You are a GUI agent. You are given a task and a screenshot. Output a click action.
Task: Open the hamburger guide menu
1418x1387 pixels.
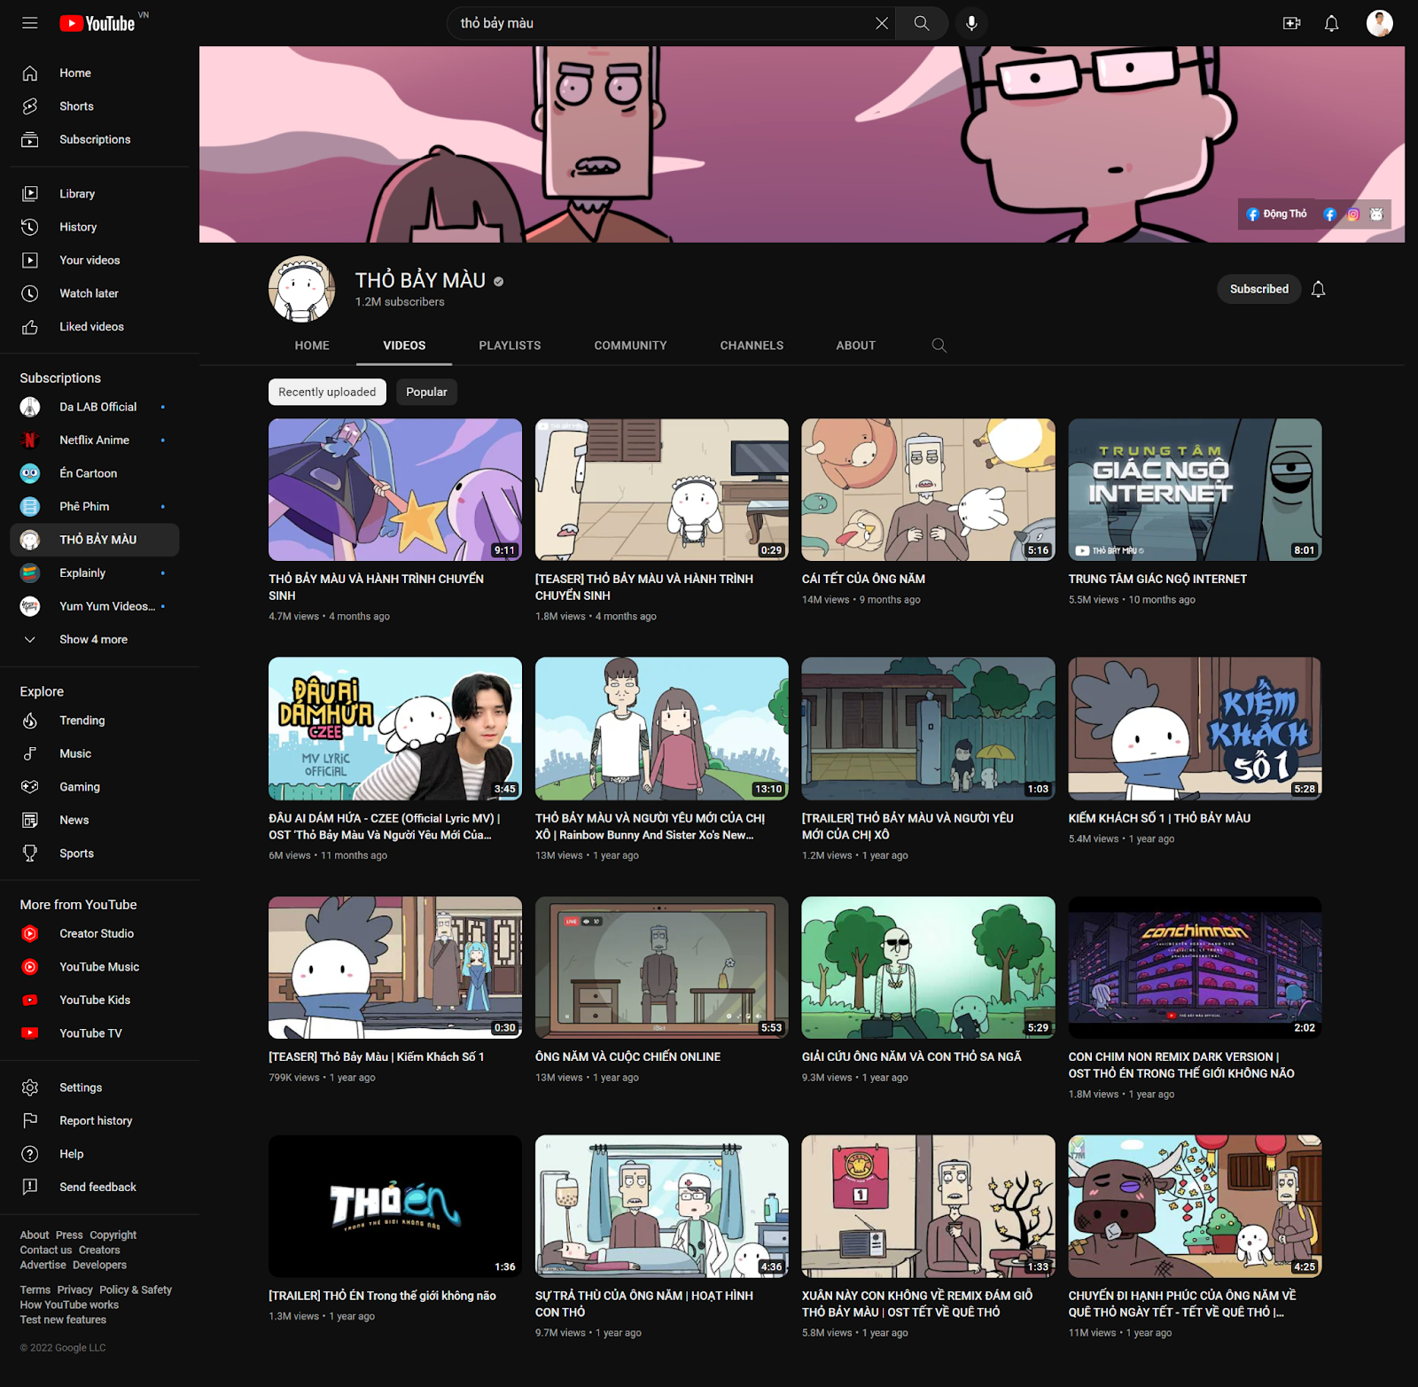point(29,23)
